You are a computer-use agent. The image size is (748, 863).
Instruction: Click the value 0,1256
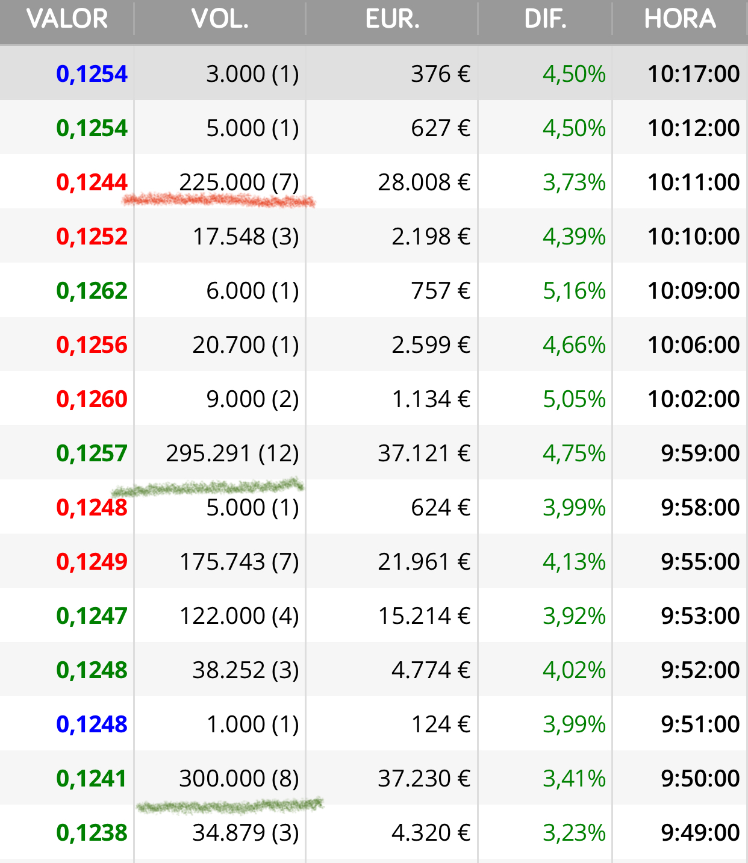[x=92, y=345]
